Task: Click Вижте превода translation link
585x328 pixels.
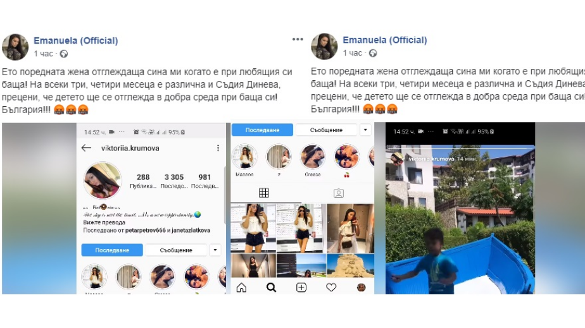Action: pyautogui.click(x=104, y=222)
